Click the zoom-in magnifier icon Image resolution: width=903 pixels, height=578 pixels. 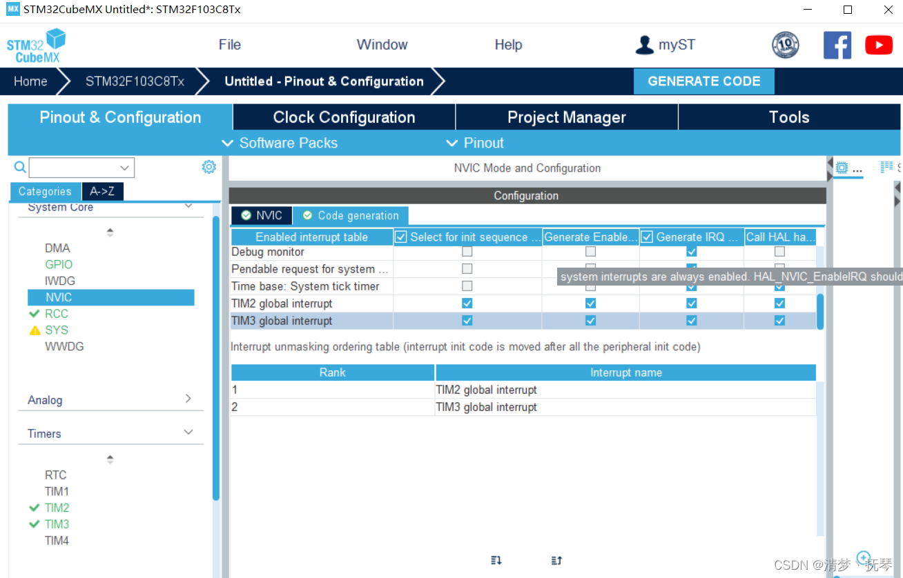coord(863,557)
